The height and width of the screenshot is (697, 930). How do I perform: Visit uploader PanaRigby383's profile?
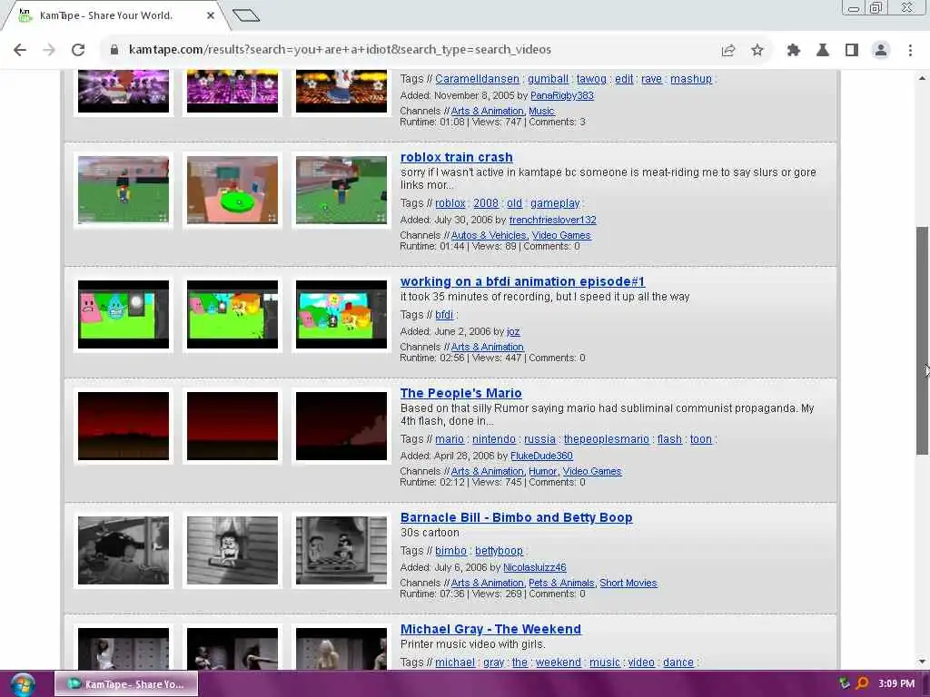(561, 95)
